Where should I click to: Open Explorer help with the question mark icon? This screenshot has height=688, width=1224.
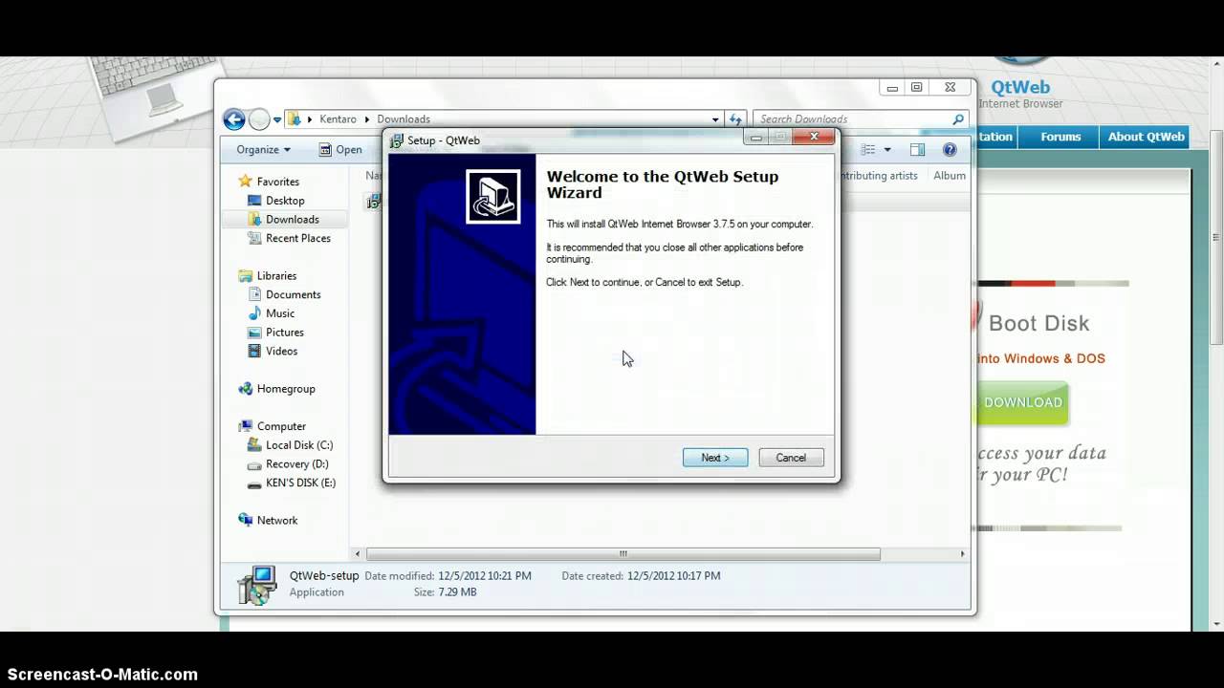tap(950, 150)
